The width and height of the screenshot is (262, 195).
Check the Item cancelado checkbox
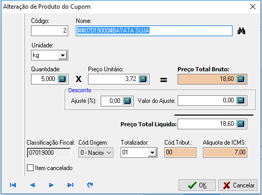(30, 168)
